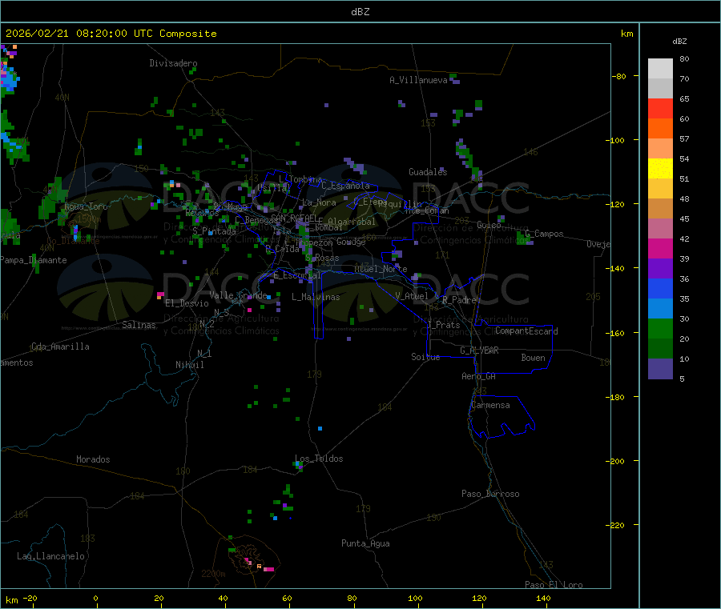
Task: Click the Nihuil place label
Action: 189,365
